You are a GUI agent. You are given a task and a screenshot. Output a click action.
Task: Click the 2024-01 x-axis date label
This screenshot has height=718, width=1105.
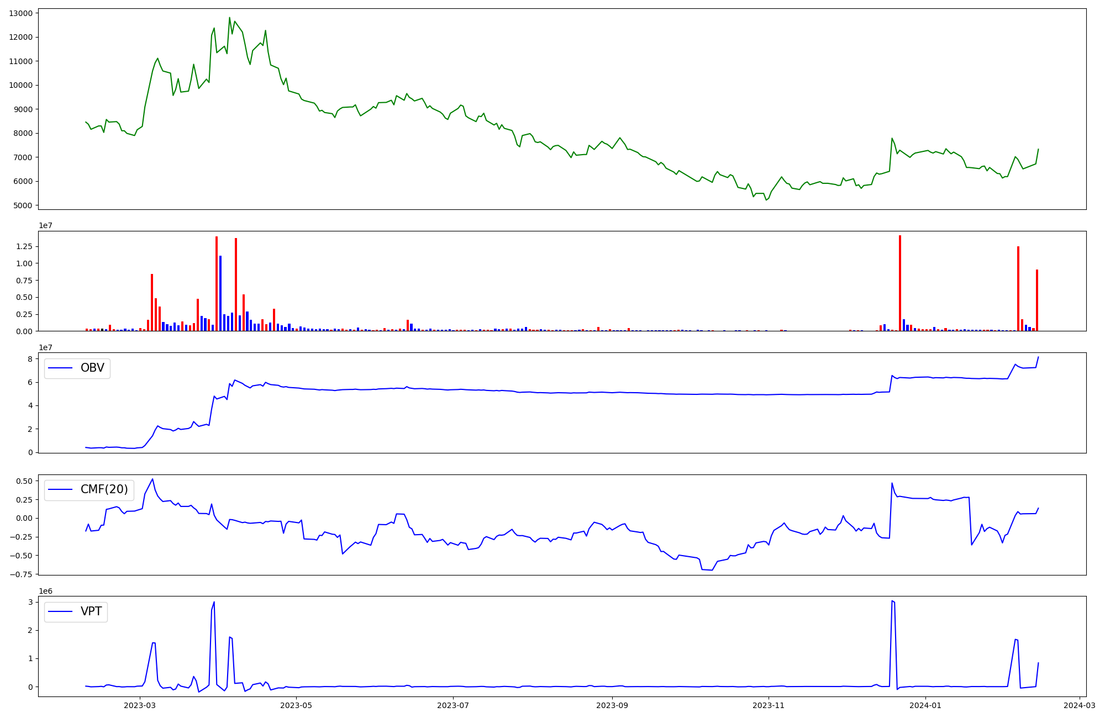[925, 705]
